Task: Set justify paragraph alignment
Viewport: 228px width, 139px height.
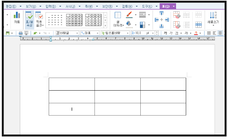Action: tap(209, 33)
